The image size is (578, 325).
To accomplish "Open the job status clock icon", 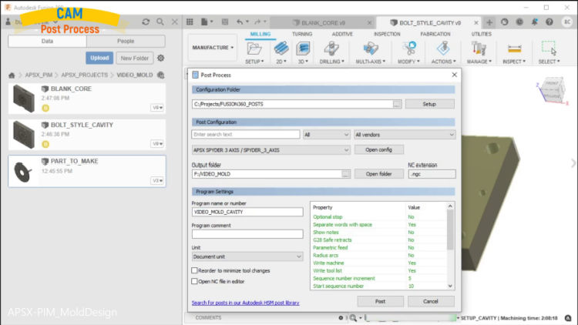I will (x=519, y=22).
